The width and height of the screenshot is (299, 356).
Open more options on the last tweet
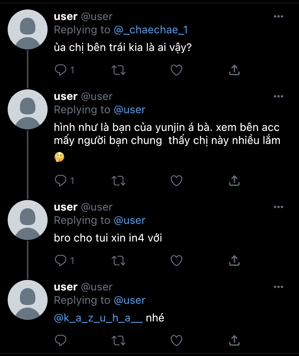pyautogui.click(x=278, y=287)
